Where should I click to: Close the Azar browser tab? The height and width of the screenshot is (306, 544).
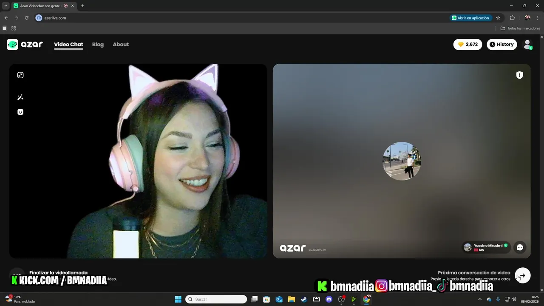point(73,6)
